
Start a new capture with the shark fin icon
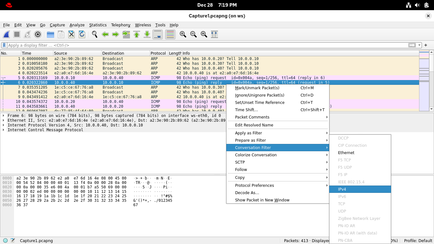6,34
